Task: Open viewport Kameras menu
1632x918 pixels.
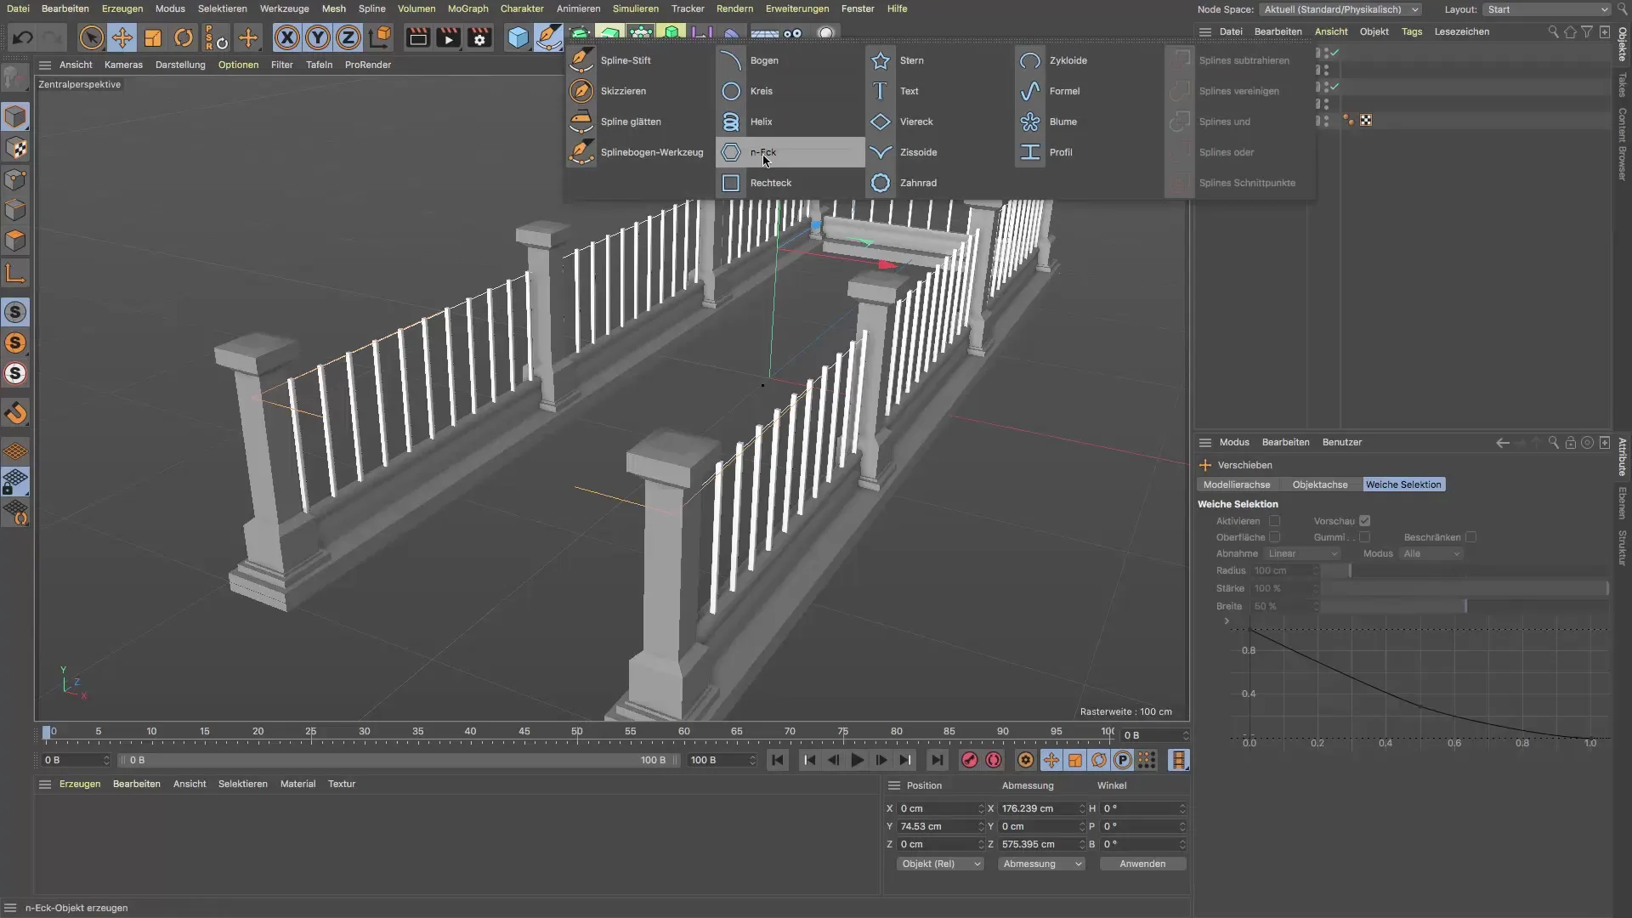Action: point(123,65)
